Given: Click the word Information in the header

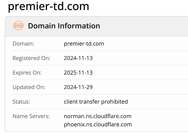Looking at the screenshot, I should 79,26.
